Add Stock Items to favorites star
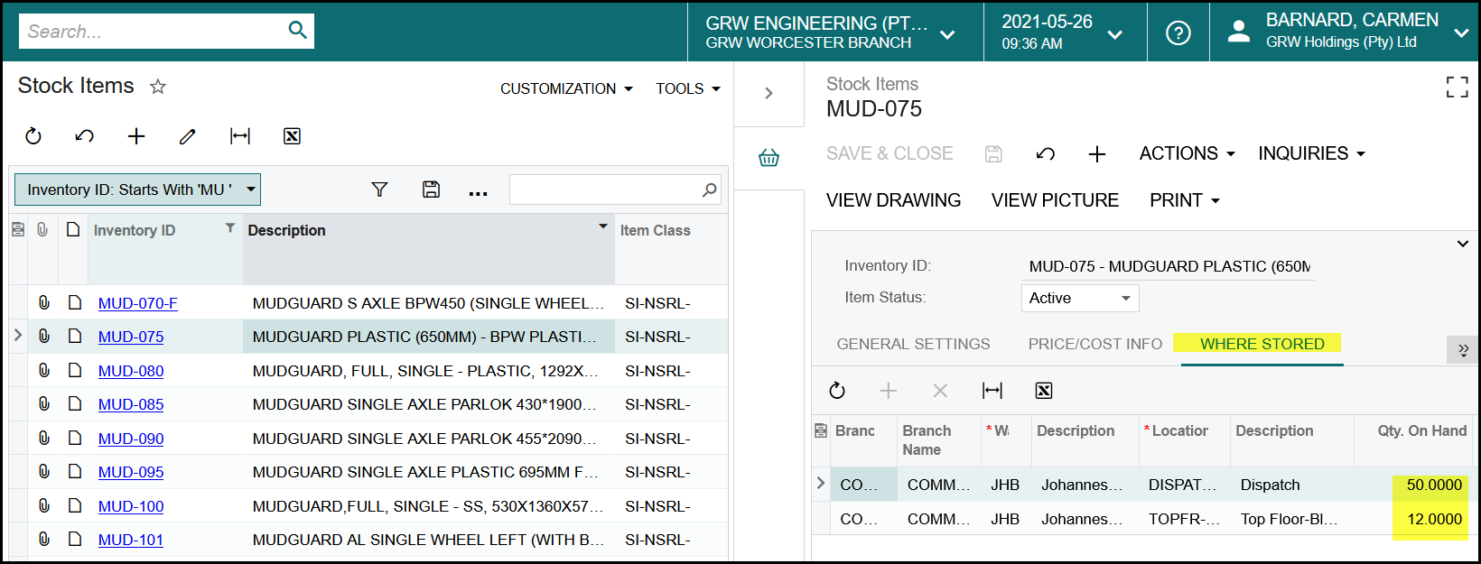Image resolution: width=1481 pixels, height=564 pixels. [x=158, y=87]
